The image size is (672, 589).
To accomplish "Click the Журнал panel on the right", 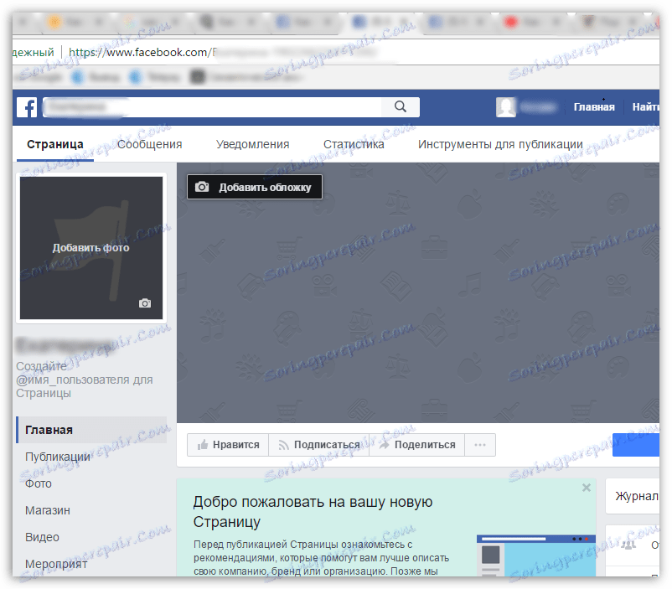I will pyautogui.click(x=633, y=496).
